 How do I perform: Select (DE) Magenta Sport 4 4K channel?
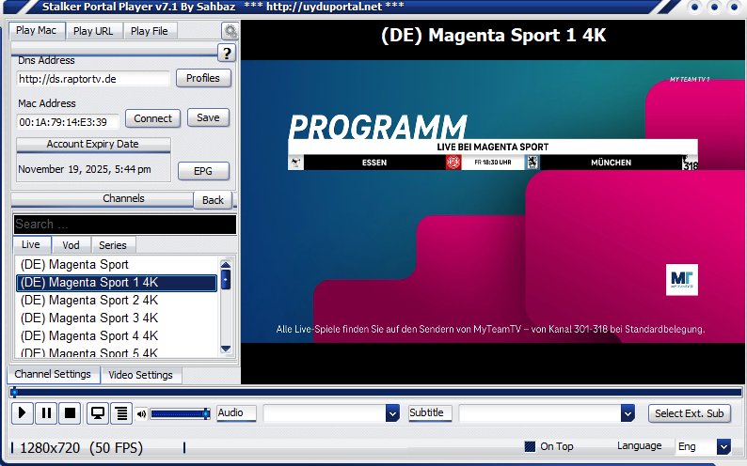point(117,336)
